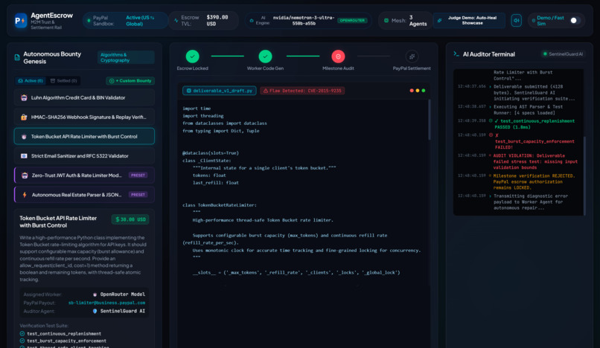Screen dimensions: 600x348
Task: Click check icon next to test_burst_capacity_enforcement
Action: click(22, 341)
